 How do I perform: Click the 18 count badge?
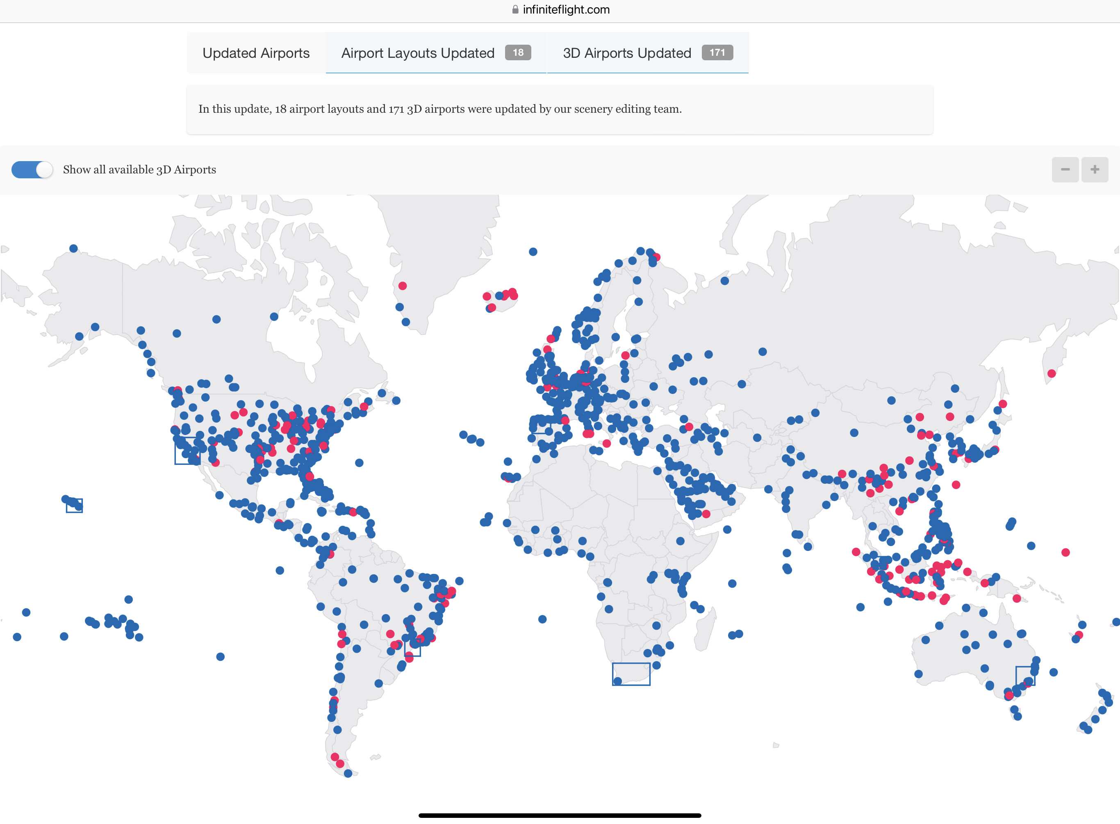518,52
